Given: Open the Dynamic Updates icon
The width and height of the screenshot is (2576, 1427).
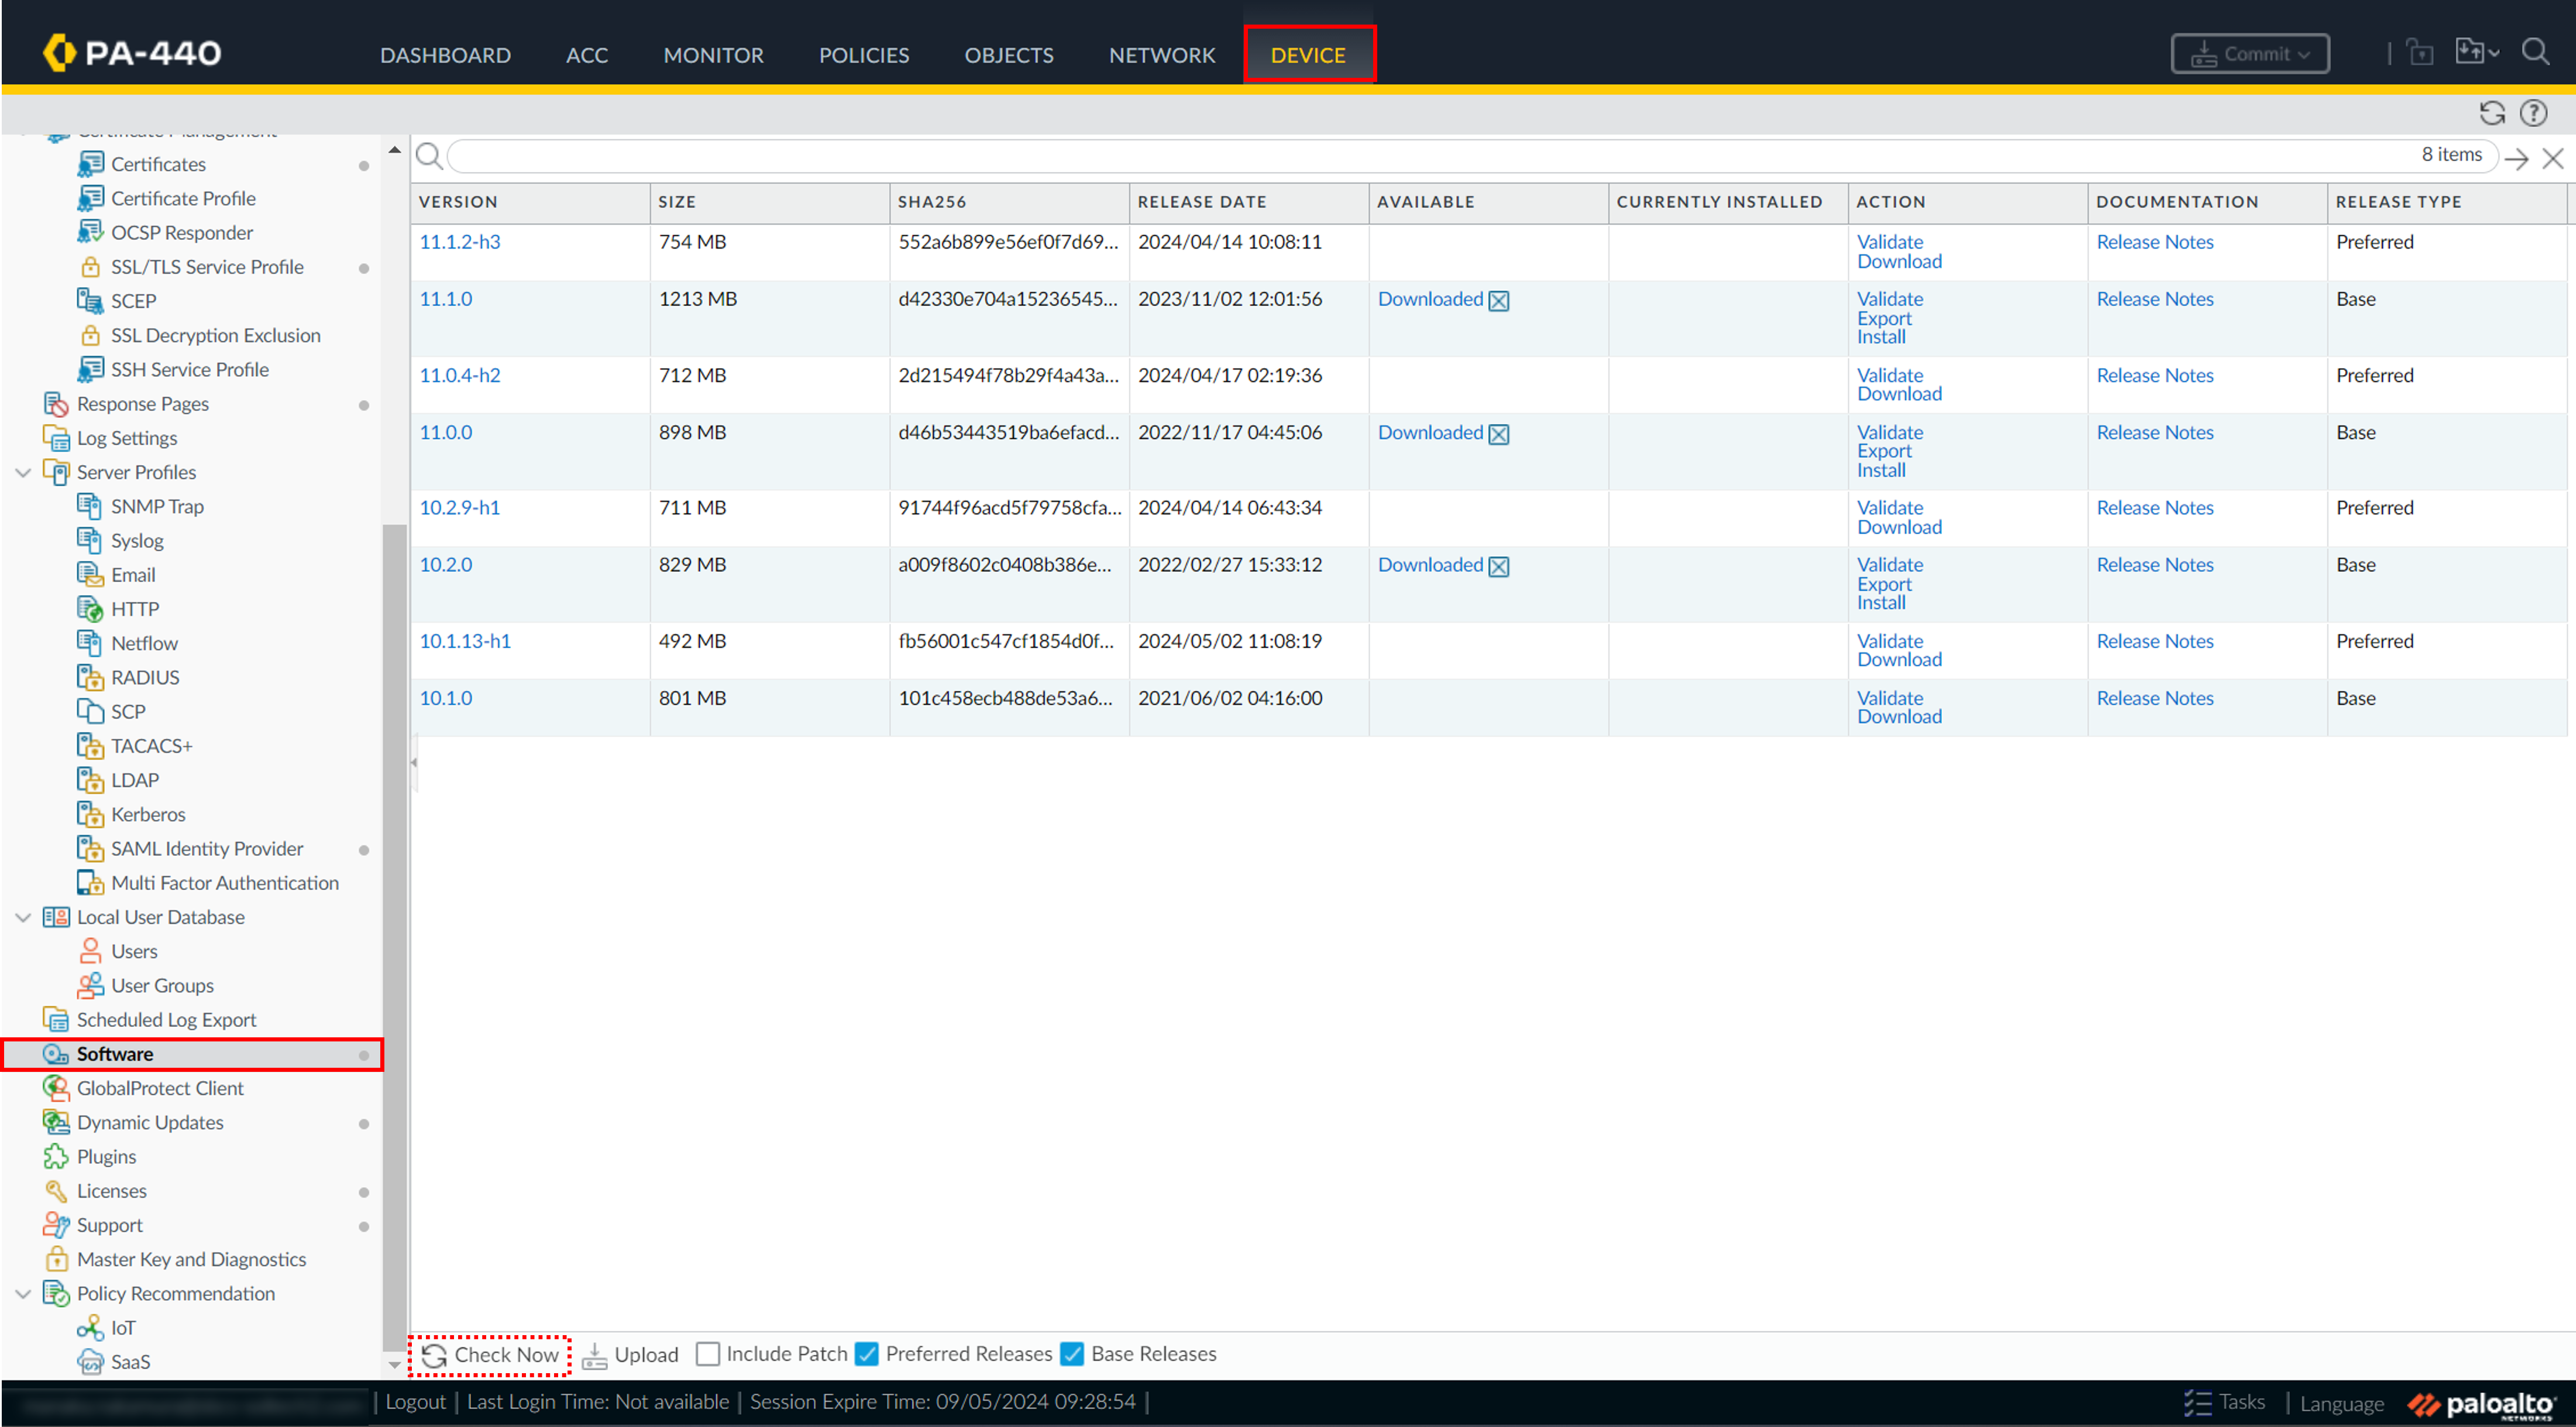Looking at the screenshot, I should pos(56,1122).
